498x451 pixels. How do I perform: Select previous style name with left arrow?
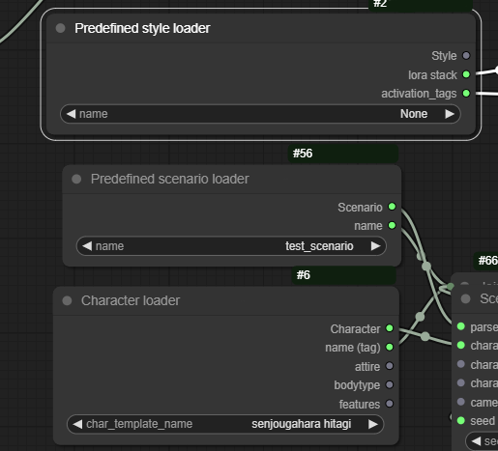point(71,114)
